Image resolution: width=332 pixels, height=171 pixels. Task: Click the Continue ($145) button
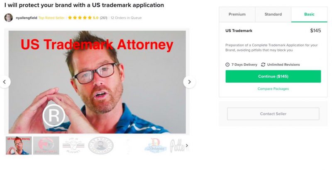coord(273,76)
